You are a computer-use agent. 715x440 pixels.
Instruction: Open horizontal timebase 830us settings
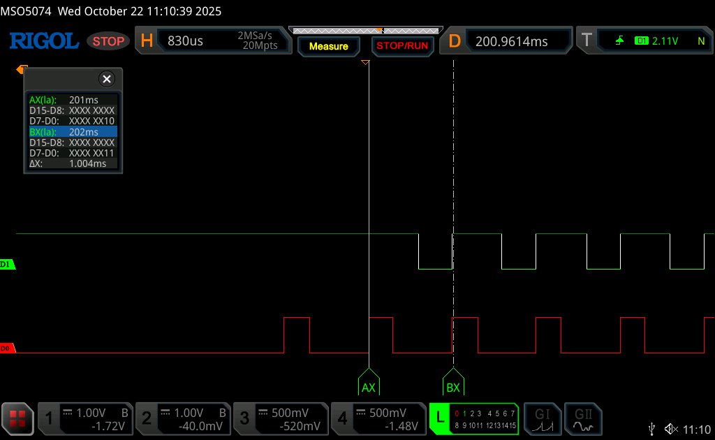[213, 41]
